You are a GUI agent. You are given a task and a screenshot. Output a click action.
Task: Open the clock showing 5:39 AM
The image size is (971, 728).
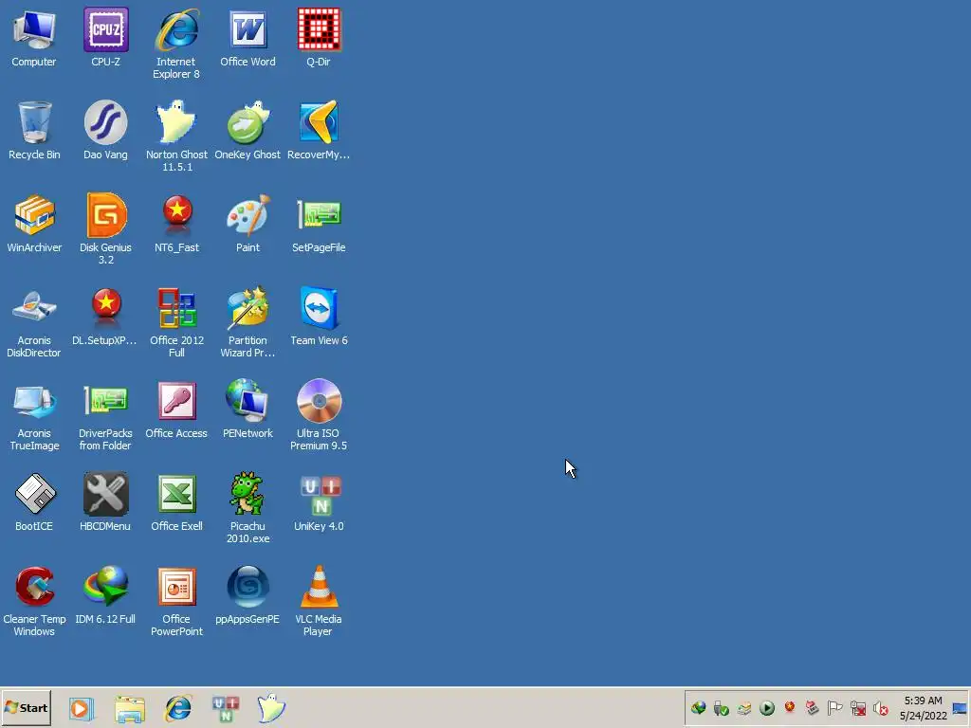coord(924,707)
